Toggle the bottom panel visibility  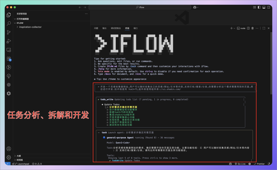tap(264, 7)
